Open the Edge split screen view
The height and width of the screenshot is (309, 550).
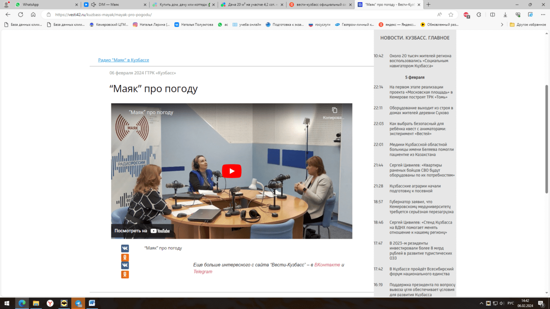coord(492,14)
